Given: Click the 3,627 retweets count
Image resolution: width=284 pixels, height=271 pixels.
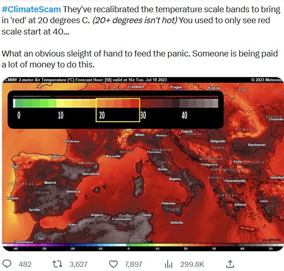Looking at the screenshot, I should click(x=78, y=264).
